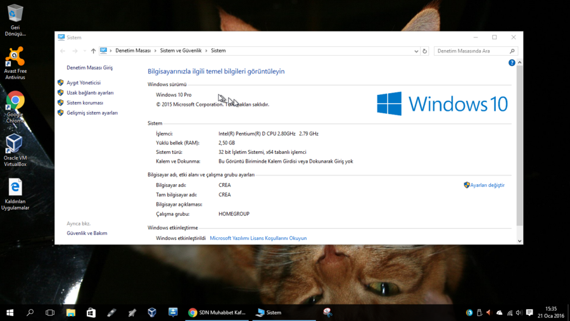Screen dimensions: 570x321
Task: Click Sistem ve Güvenlik breadcrumb
Action: [x=180, y=51]
